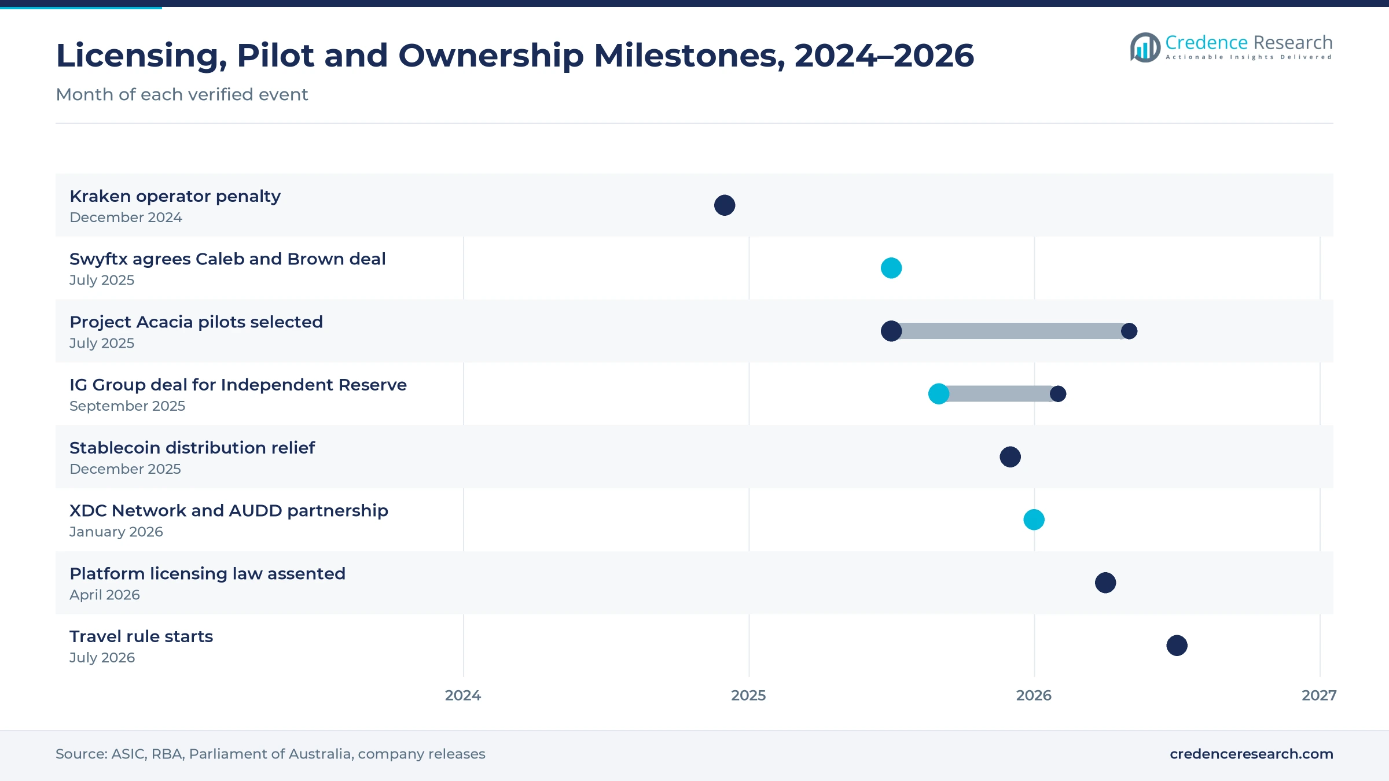Click the subtitle 'Month of each verified event'
Viewport: 1389px width, 781px height.
pyautogui.click(x=182, y=94)
